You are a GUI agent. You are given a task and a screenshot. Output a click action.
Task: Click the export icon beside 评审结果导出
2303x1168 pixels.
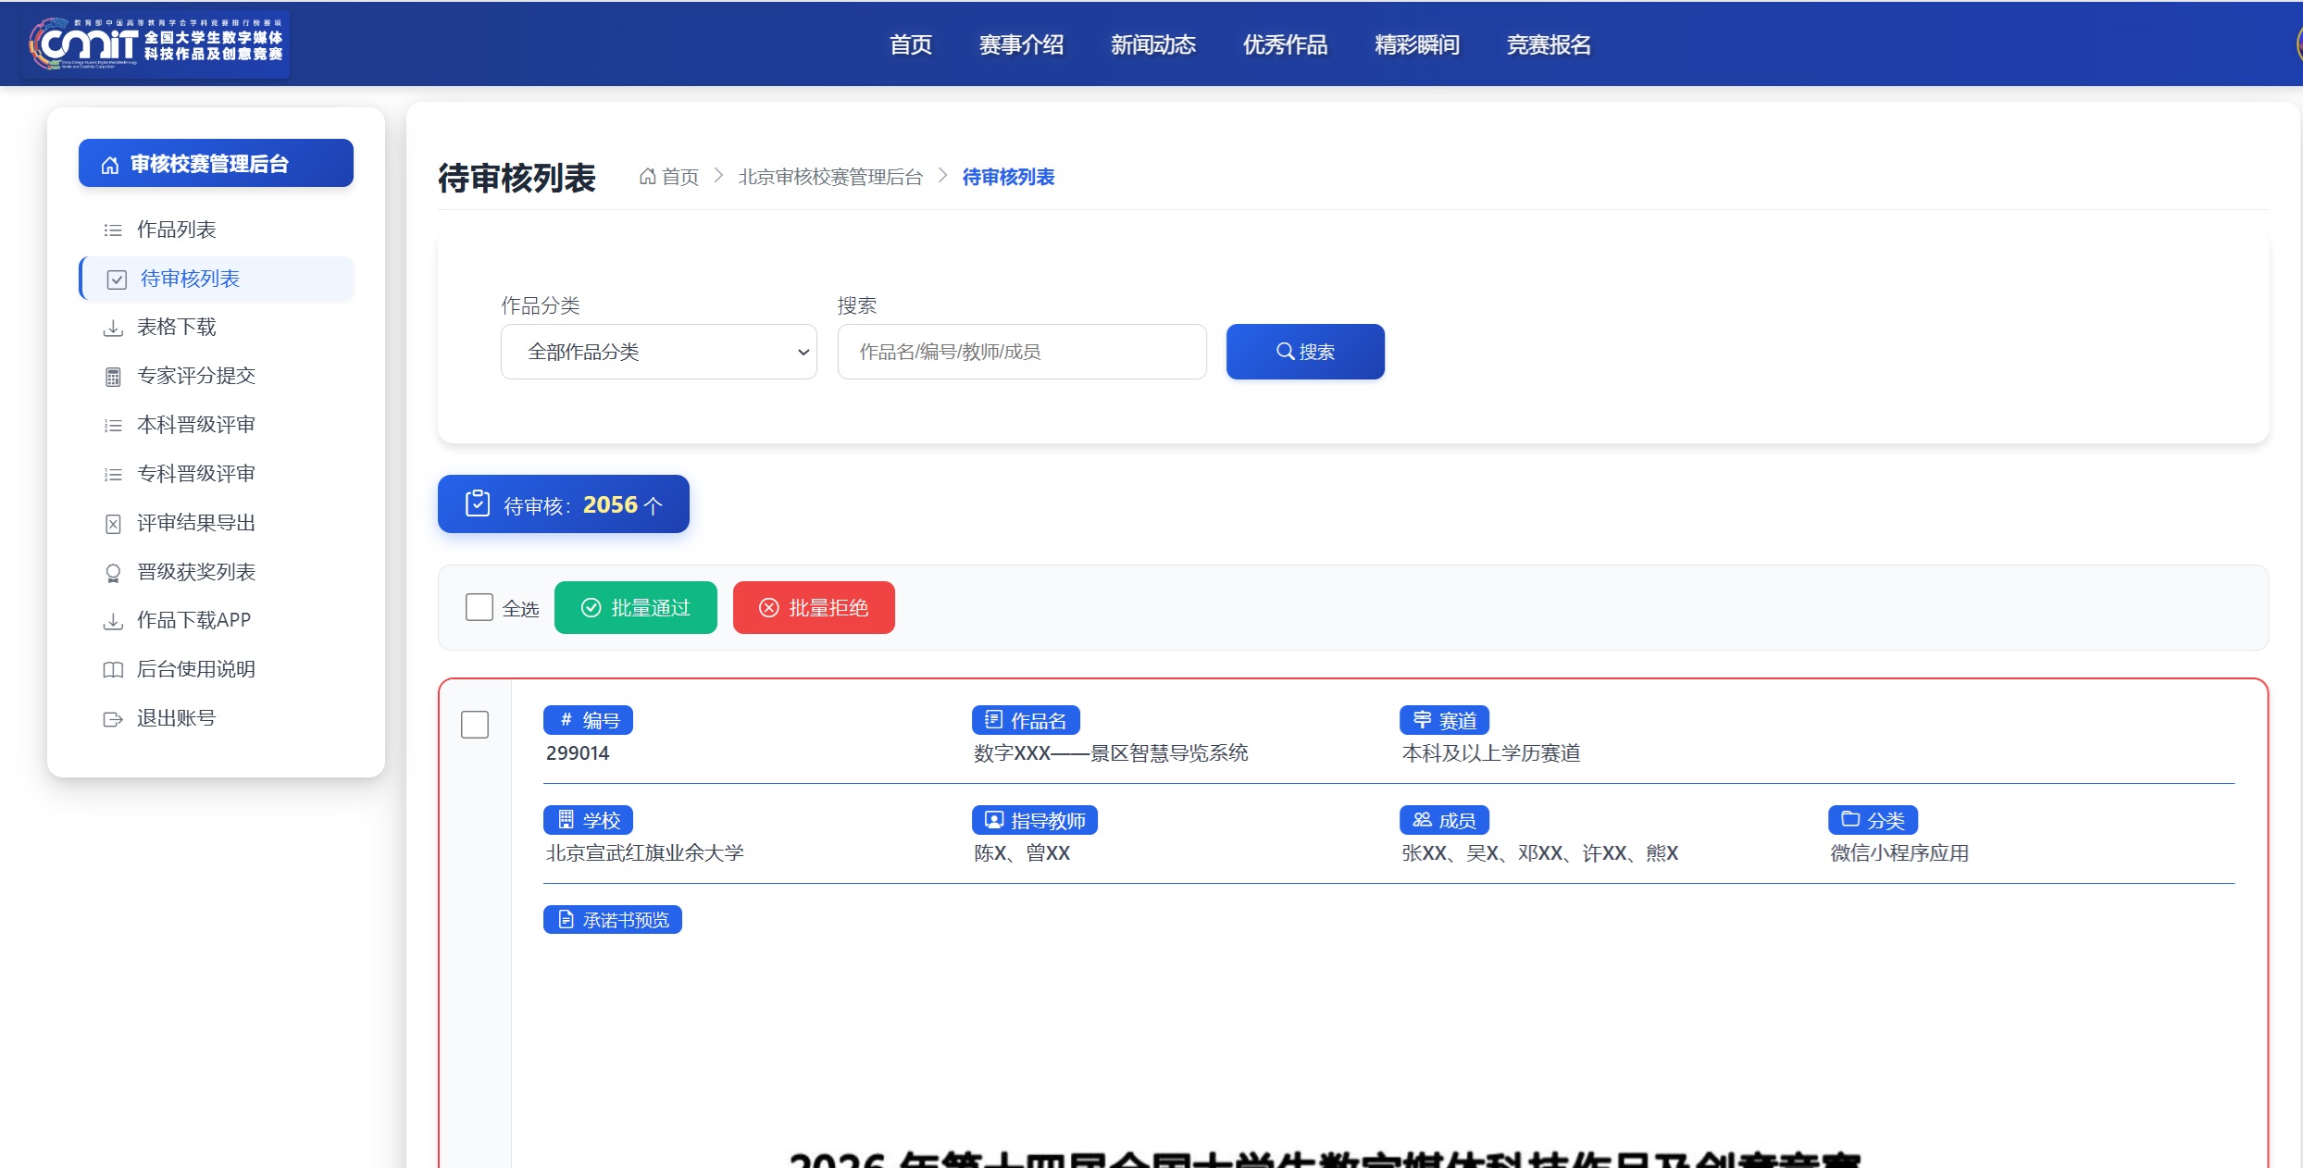click(x=113, y=524)
